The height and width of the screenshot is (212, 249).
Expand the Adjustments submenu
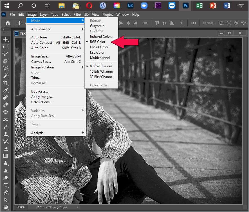pos(55,29)
